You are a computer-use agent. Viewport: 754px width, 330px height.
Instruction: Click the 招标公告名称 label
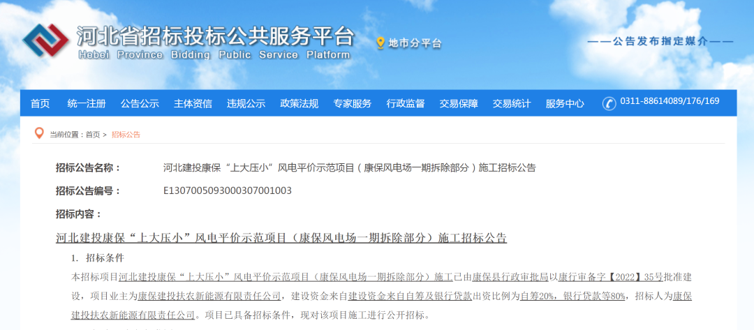(88, 167)
